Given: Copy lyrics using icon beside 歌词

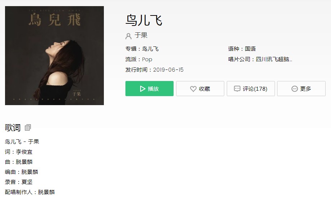Looking at the screenshot, I should [28, 127].
